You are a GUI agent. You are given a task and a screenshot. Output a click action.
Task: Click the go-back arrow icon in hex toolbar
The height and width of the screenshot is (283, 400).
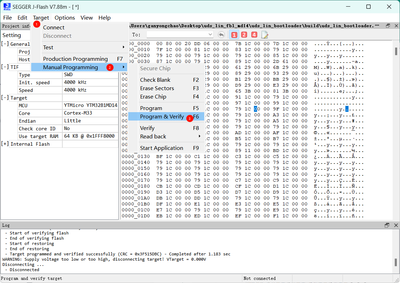pos(221,35)
